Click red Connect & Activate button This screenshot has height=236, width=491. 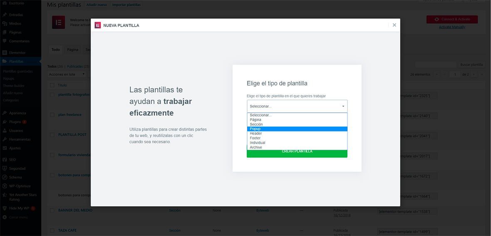click(452, 20)
